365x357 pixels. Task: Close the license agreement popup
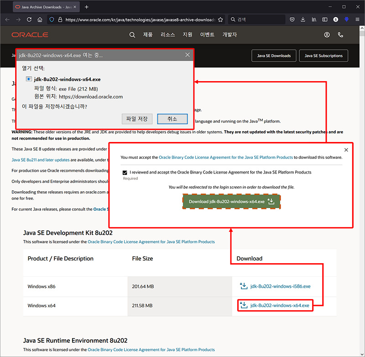[346, 150]
